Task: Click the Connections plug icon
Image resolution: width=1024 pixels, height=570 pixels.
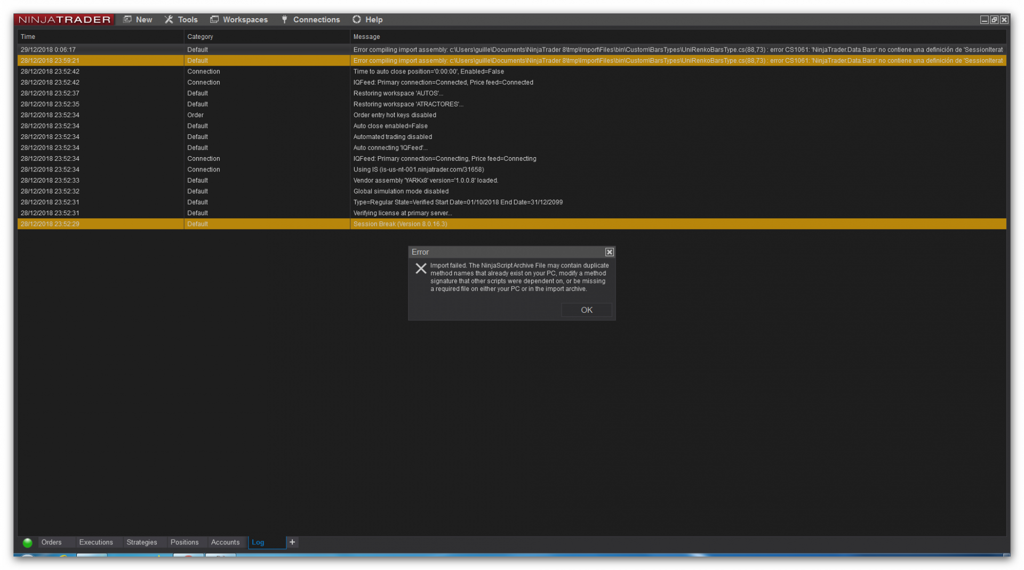Action: coord(284,20)
